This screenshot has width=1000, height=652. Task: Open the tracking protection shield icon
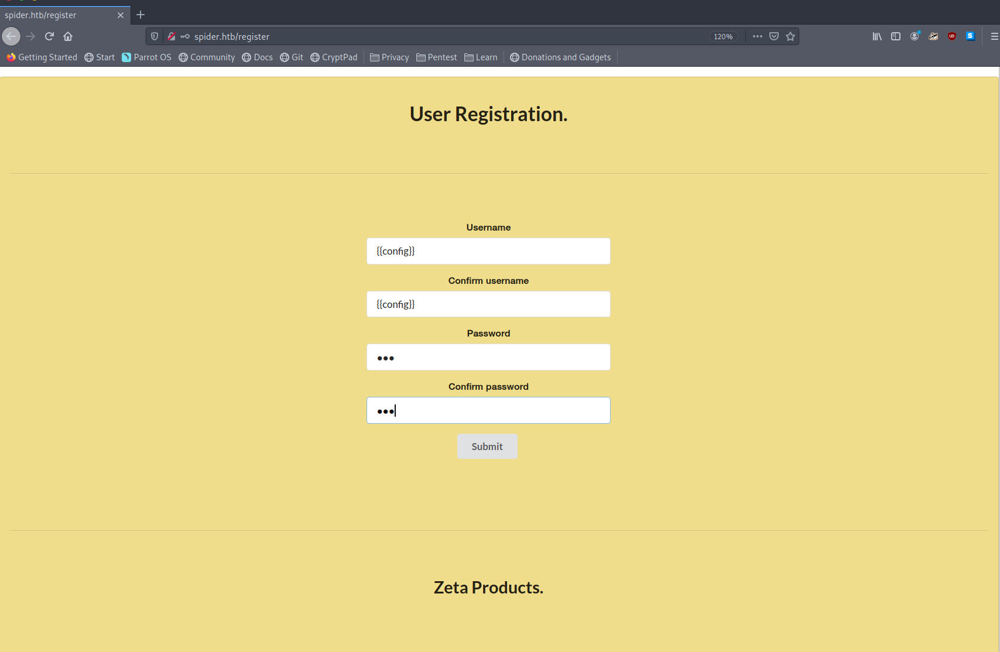pyautogui.click(x=155, y=36)
